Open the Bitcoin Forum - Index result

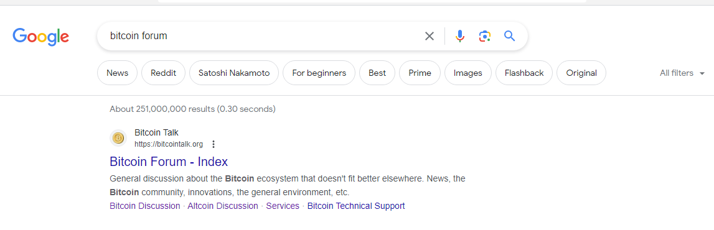pos(169,162)
